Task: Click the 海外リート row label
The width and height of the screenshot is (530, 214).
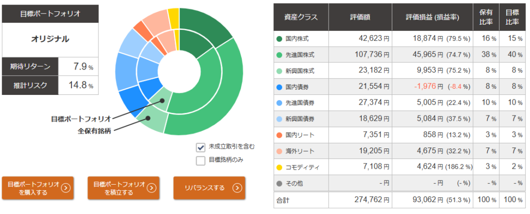Action: tap(300, 151)
